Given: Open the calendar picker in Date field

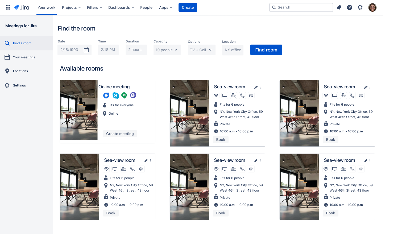Looking at the screenshot, I should pyautogui.click(x=86, y=50).
